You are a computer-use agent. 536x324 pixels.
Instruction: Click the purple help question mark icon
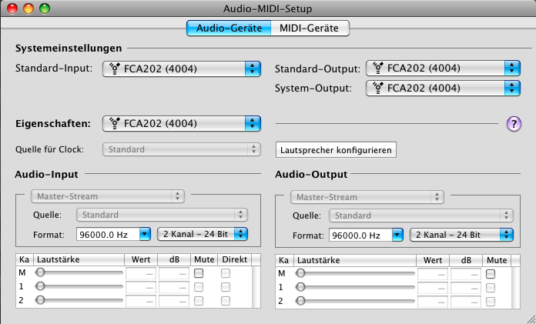514,124
